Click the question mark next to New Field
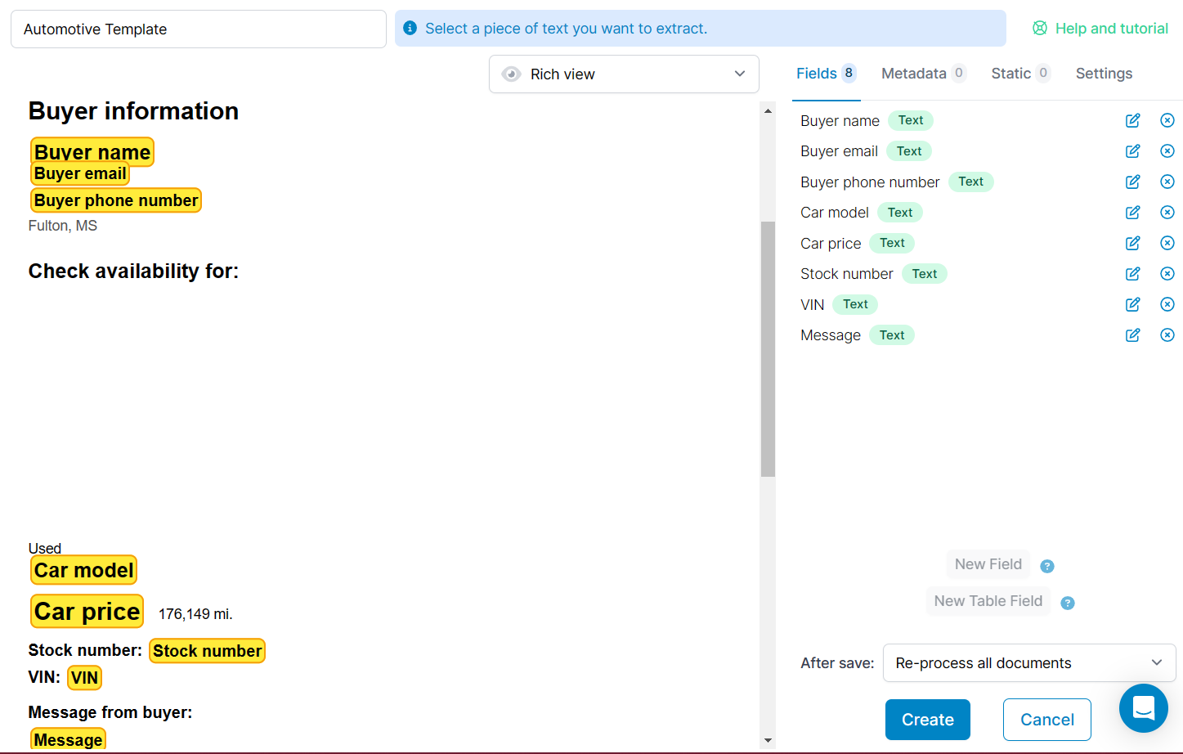This screenshot has width=1183, height=754. (1047, 565)
